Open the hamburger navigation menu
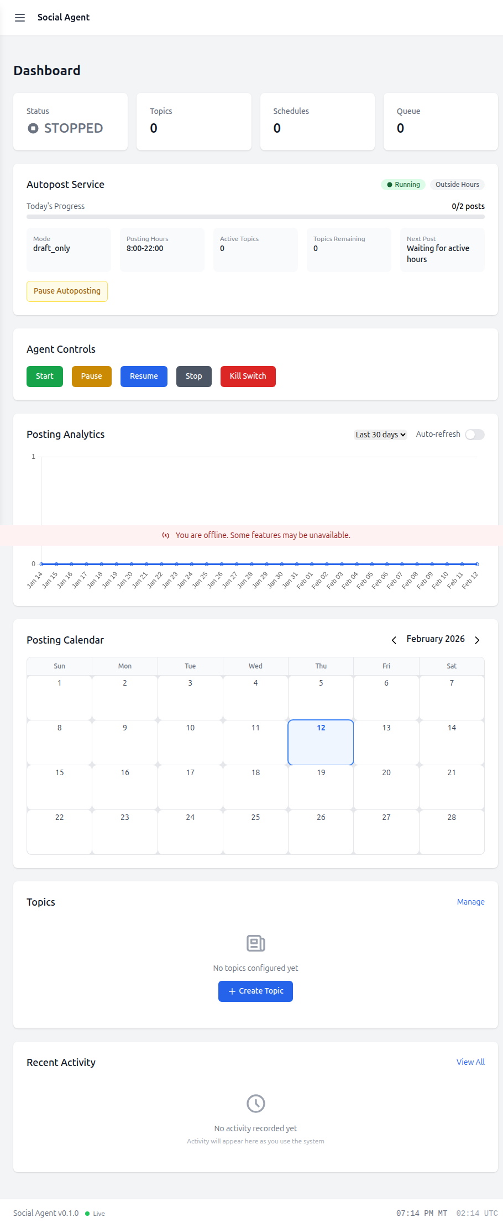The width and height of the screenshot is (503, 1228). (20, 17)
